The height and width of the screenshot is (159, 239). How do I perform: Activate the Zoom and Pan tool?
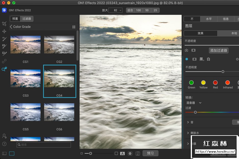(x=4, y=69)
